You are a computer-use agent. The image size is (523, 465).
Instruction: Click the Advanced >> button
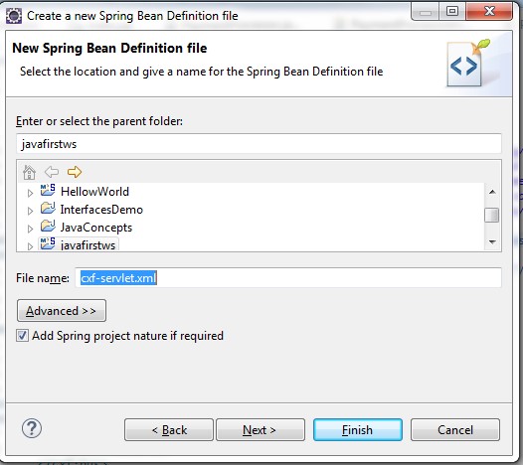click(x=62, y=310)
